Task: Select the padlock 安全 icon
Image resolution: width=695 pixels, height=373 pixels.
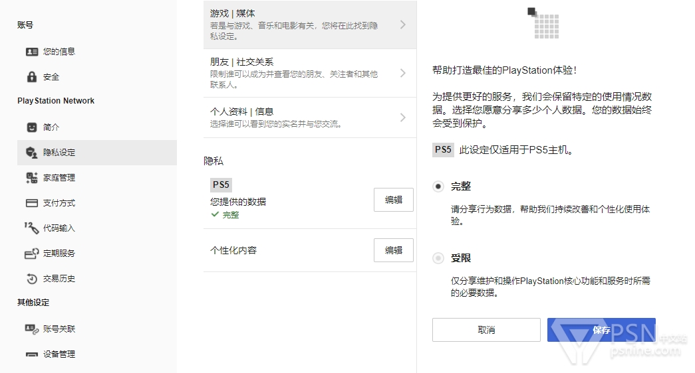Action: (x=32, y=76)
